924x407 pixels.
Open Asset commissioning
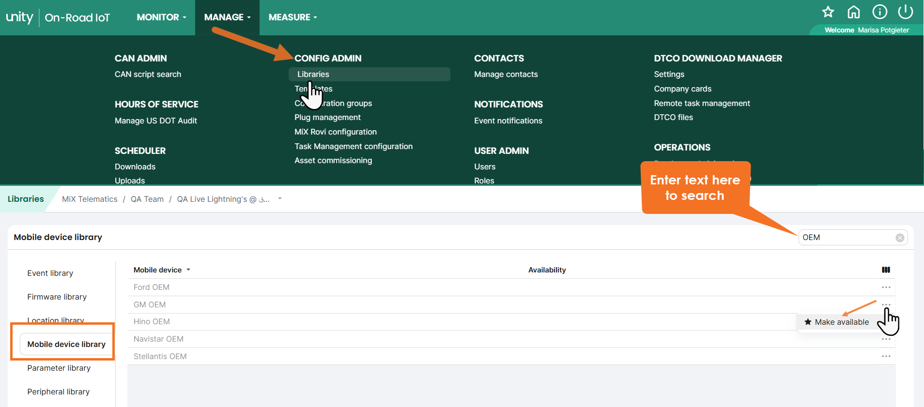[333, 160]
